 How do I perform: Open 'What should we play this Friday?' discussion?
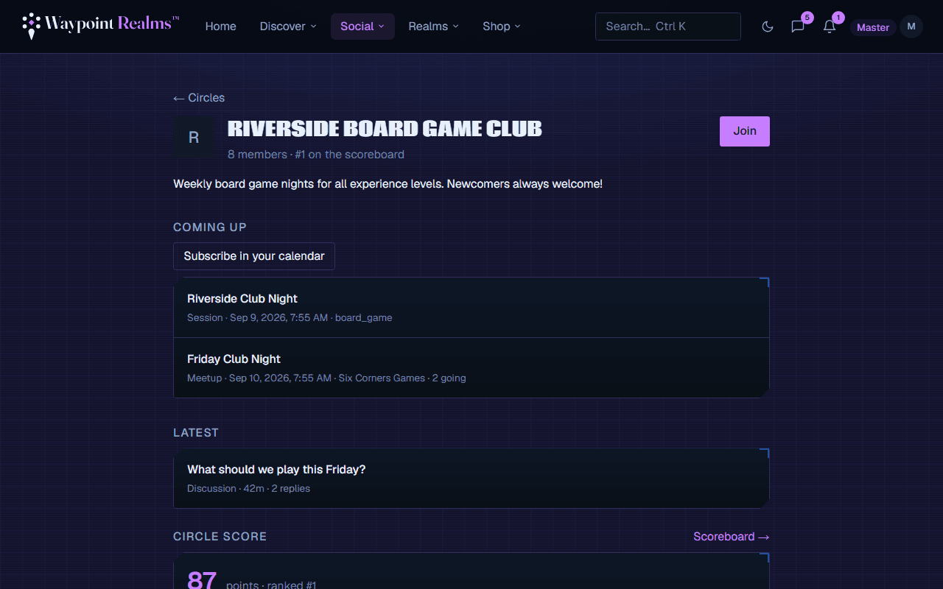[x=471, y=478]
